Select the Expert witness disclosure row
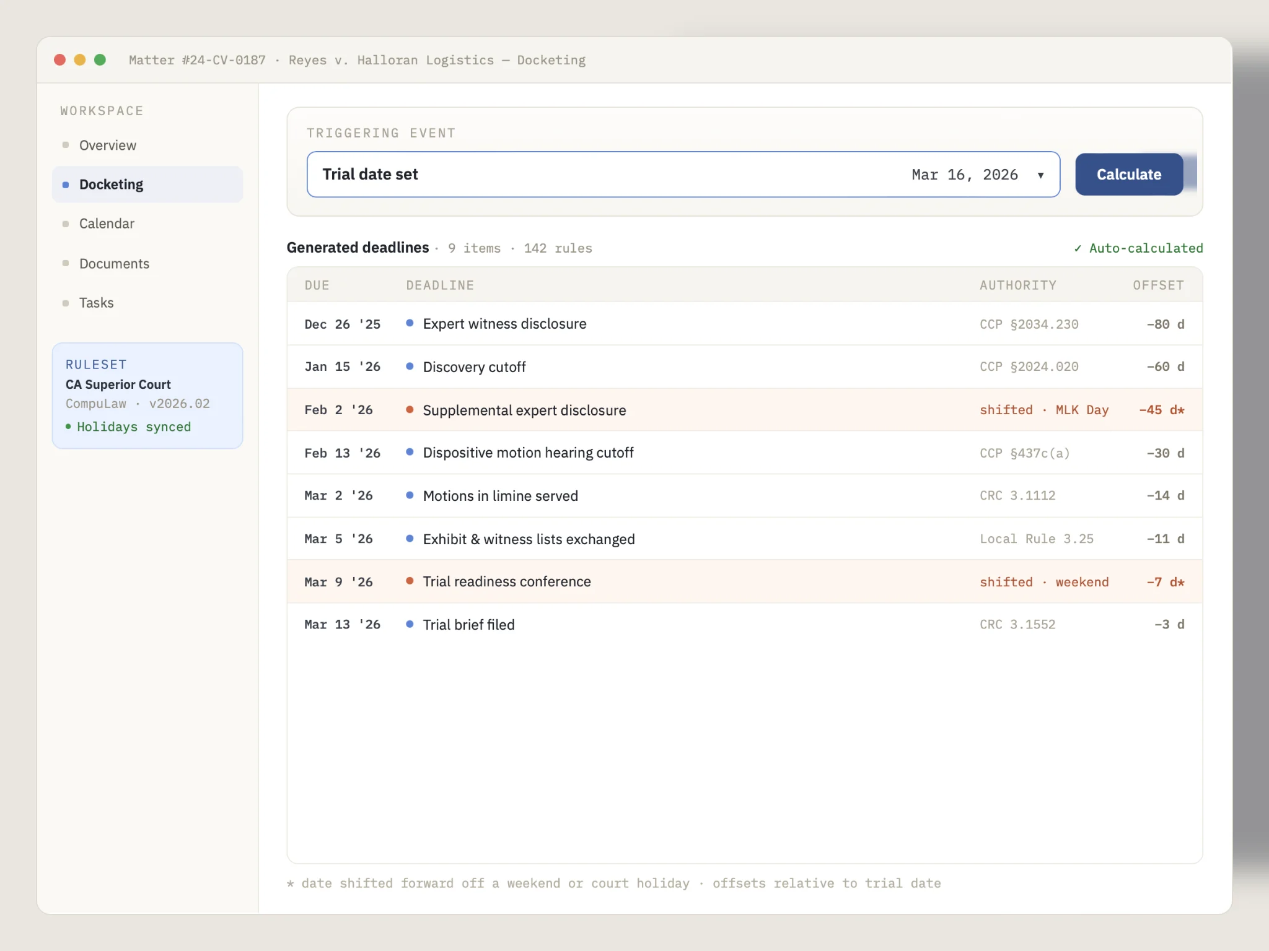Image resolution: width=1269 pixels, height=951 pixels. tap(745, 324)
